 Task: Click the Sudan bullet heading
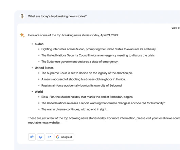coord(39,44)
